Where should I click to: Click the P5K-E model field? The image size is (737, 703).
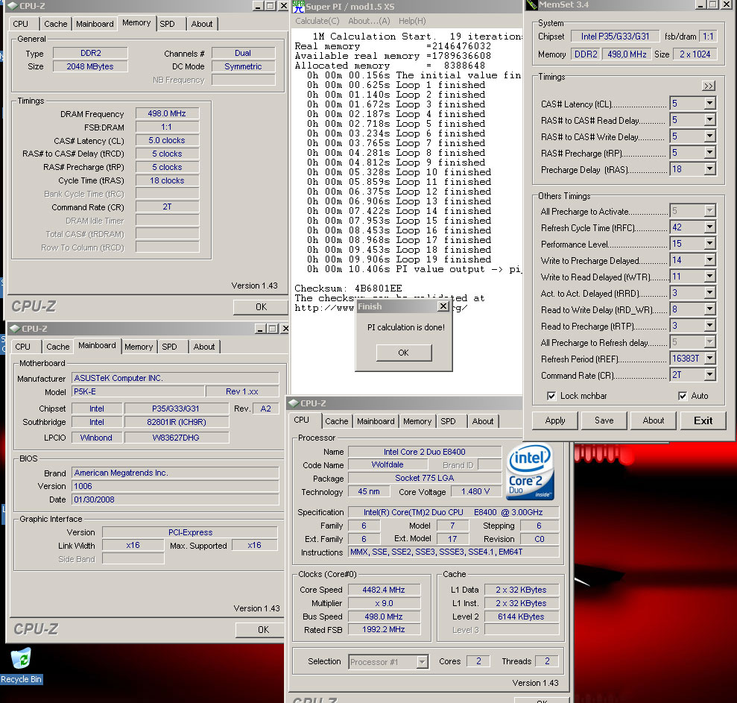click(138, 391)
